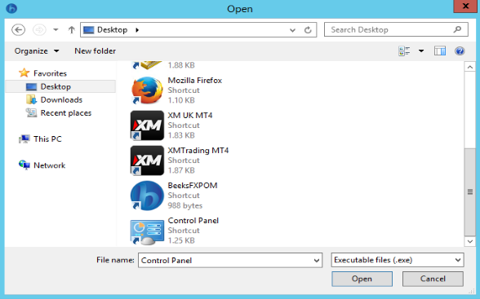Screen dimensions: 480x299
Task: Select the BeeksFXPOM shortcut icon
Action: point(147,196)
